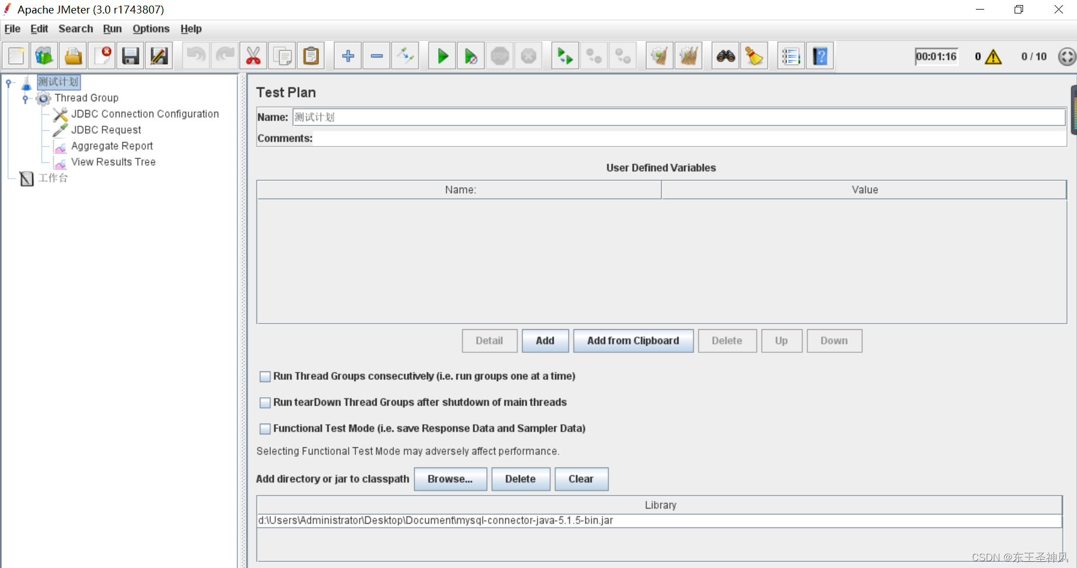Select JDBC Request in the tree
Viewport: 1077px width, 568px height.
point(106,130)
